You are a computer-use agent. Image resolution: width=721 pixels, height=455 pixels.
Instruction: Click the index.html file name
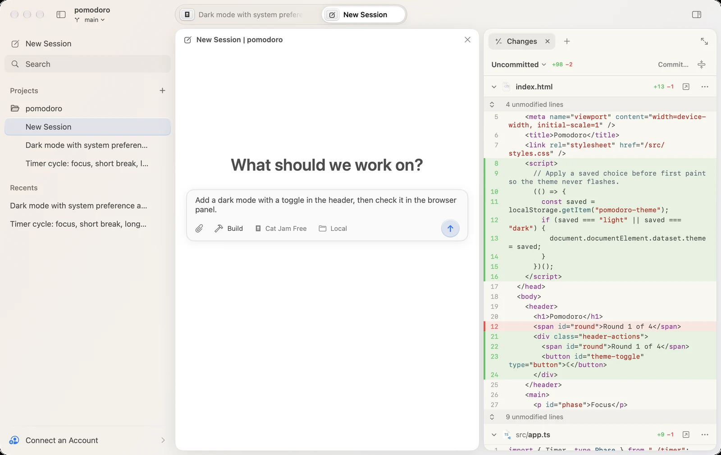click(534, 87)
